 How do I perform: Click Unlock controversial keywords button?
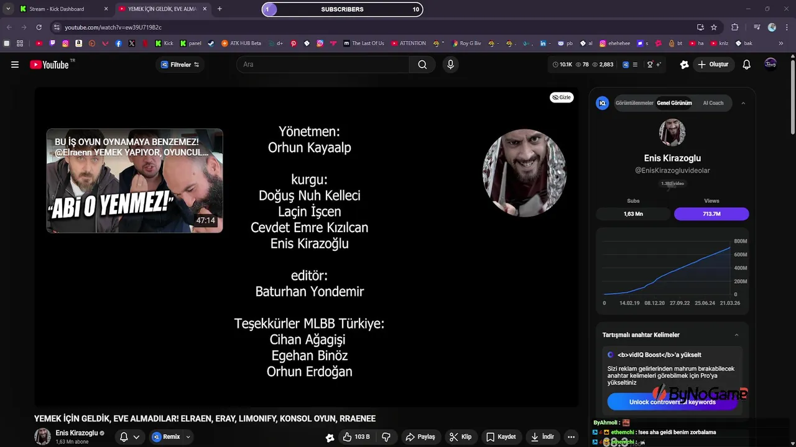pos(672,402)
